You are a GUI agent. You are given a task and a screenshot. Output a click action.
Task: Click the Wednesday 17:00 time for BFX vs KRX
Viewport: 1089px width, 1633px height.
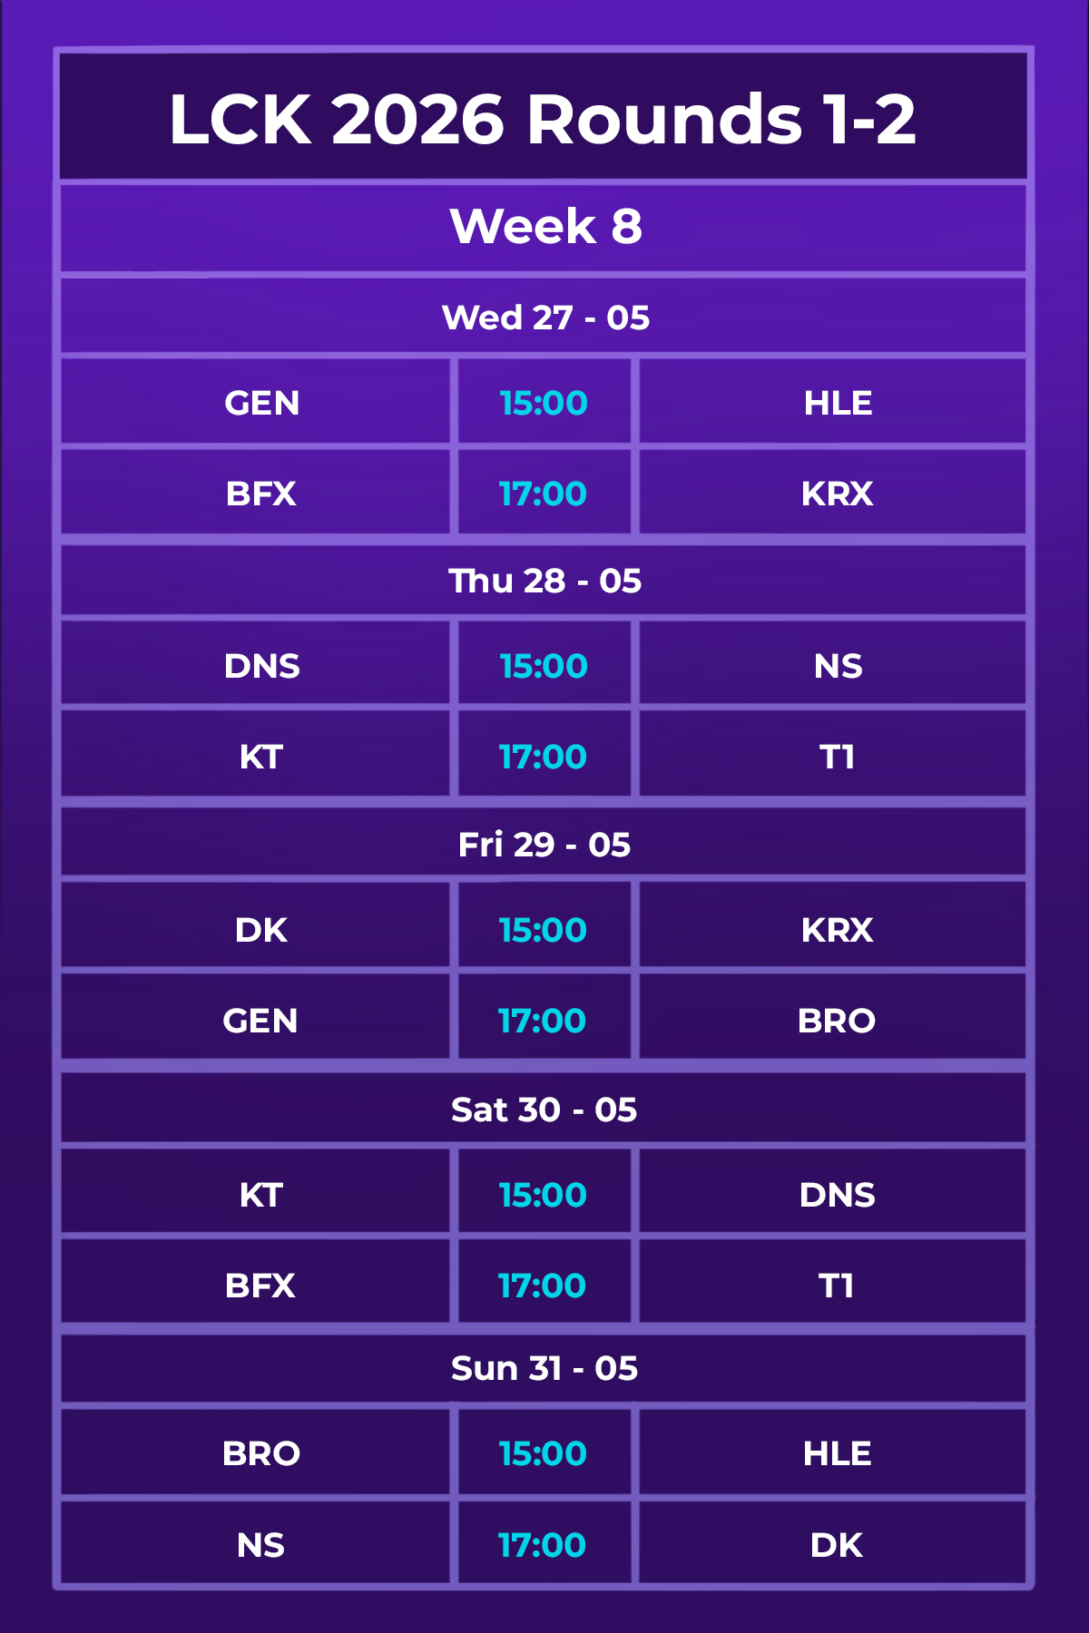tap(543, 494)
